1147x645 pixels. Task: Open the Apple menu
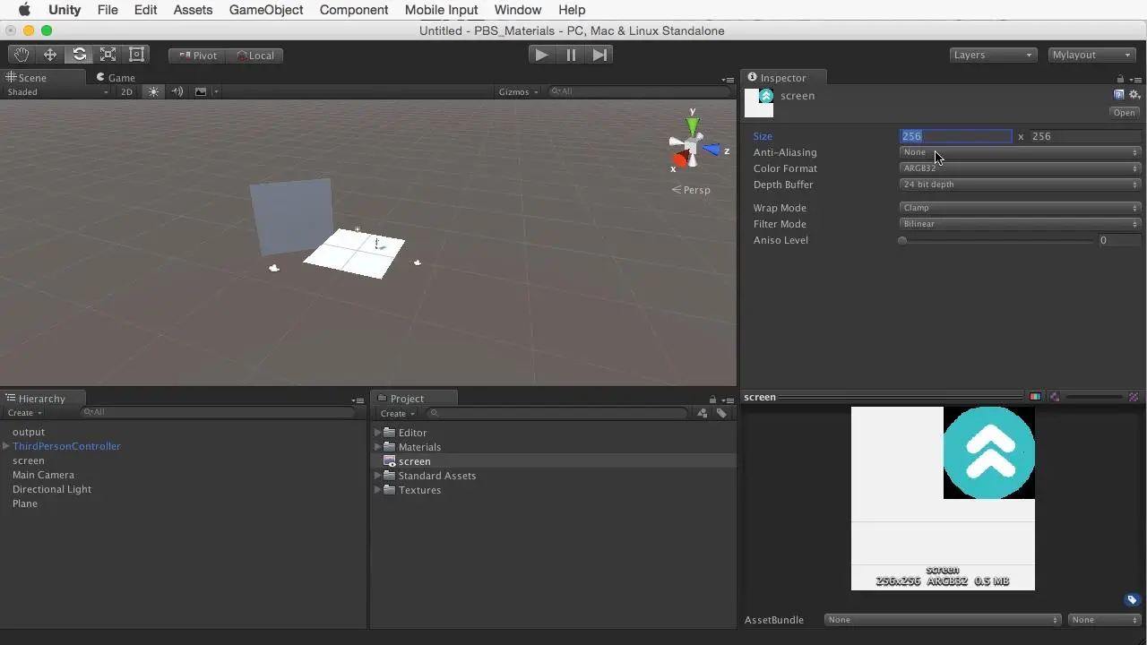pyautogui.click(x=25, y=10)
